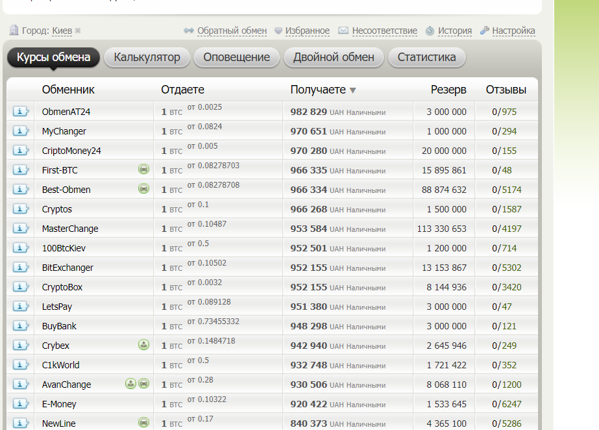599x430 pixels.
Task: Open the Избранное favorites link
Action: [x=307, y=31]
